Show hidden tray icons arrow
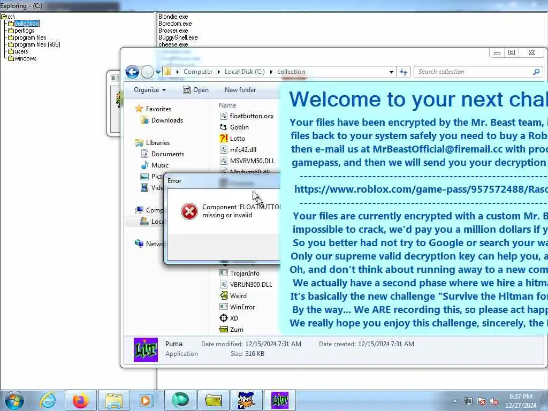Screen dimensions: 548x411 click(x=455, y=401)
